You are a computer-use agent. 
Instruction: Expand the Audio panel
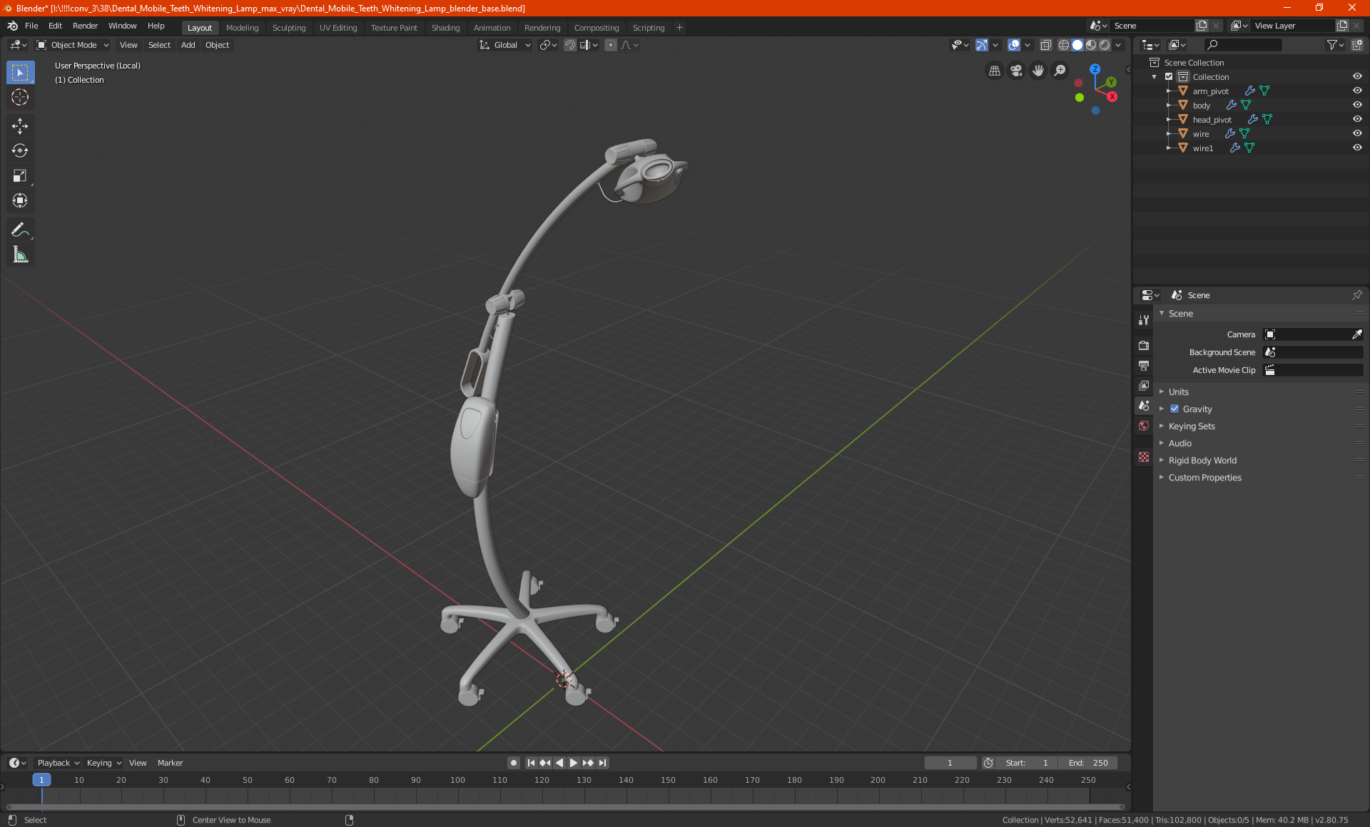(x=1180, y=443)
